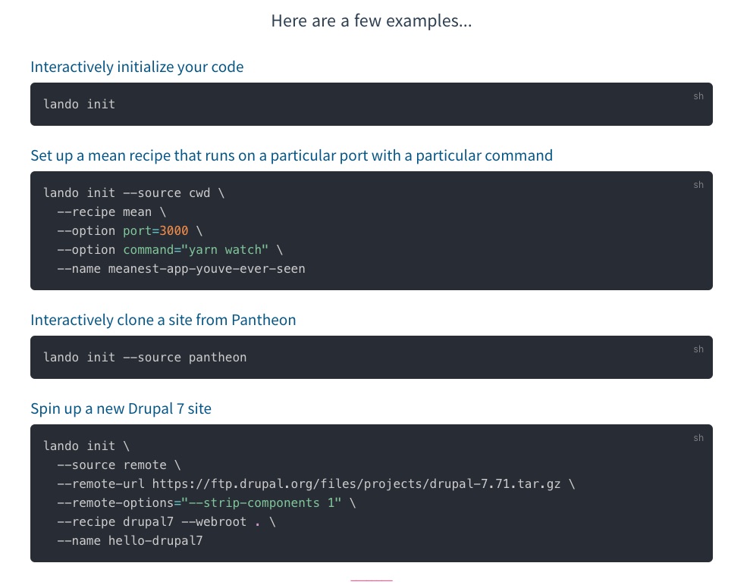Image resolution: width=750 pixels, height=588 pixels.
Task: Click the "--name hello-drupal7" code line
Action: pos(130,540)
